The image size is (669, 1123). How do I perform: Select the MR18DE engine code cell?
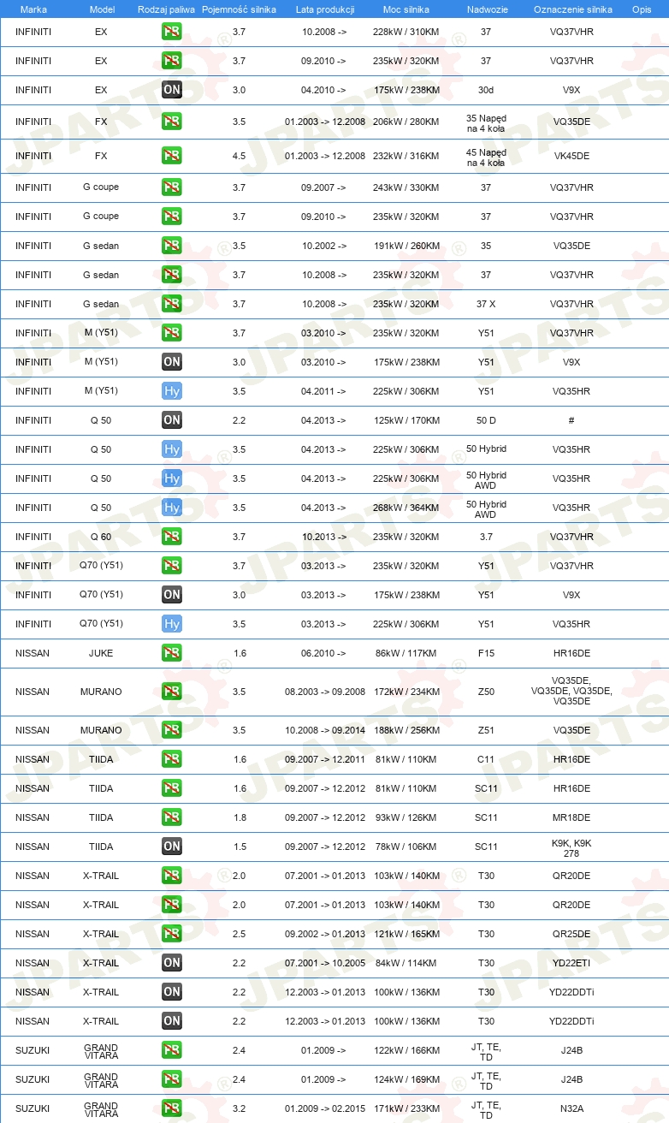(x=572, y=817)
